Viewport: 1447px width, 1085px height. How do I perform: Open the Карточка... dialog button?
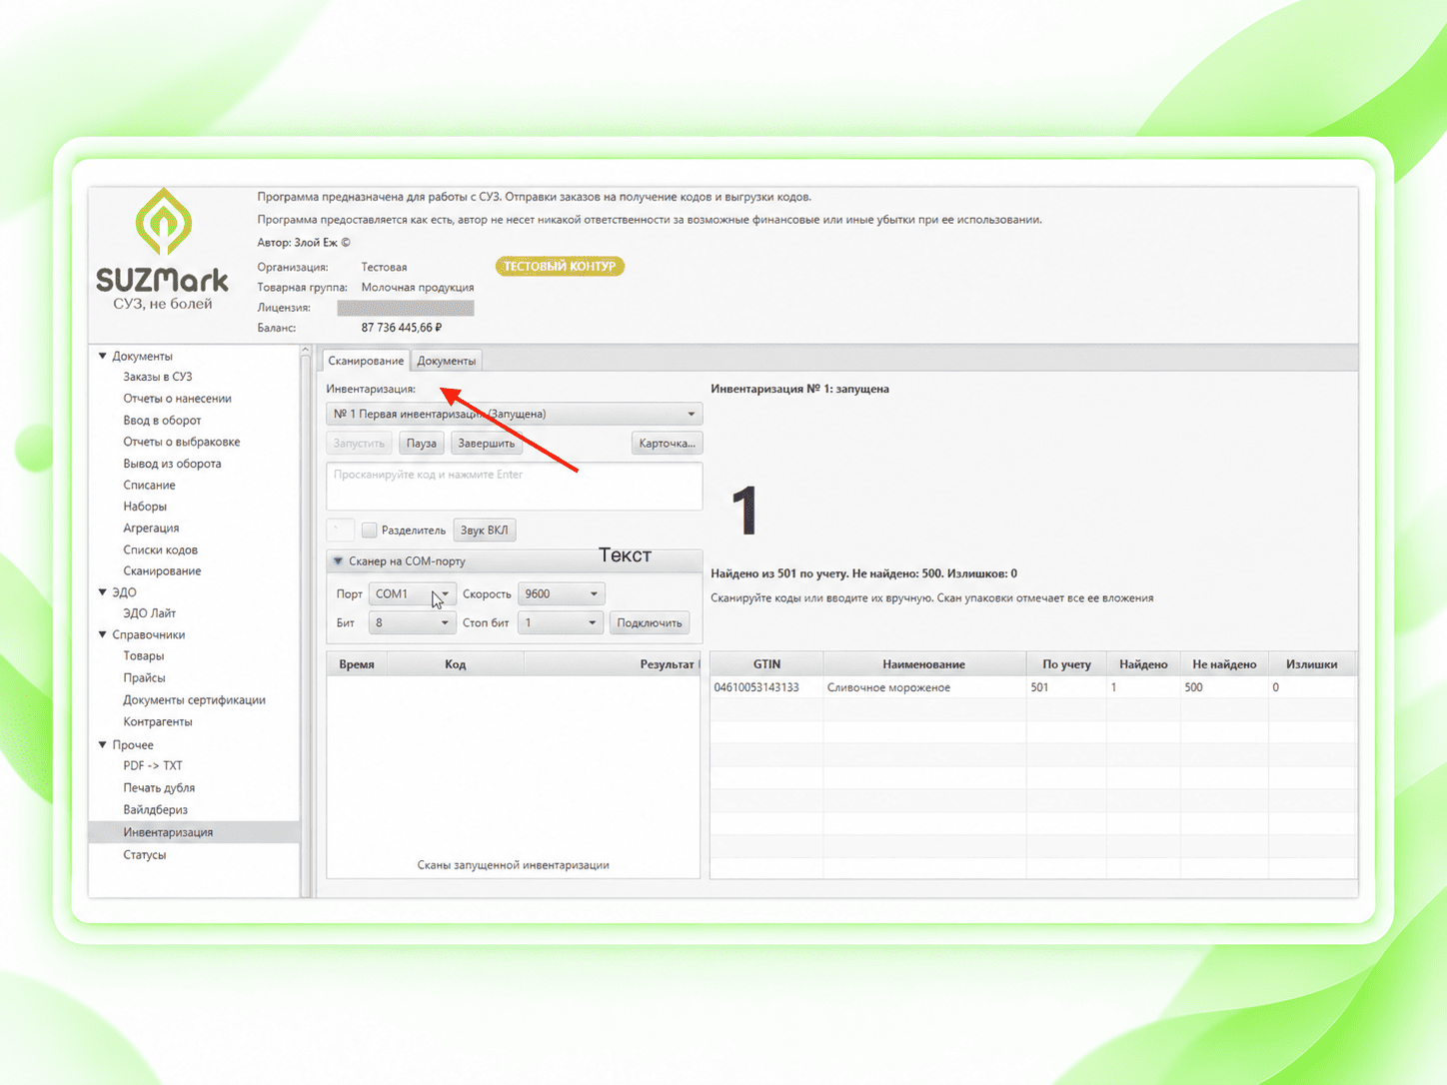668,444
